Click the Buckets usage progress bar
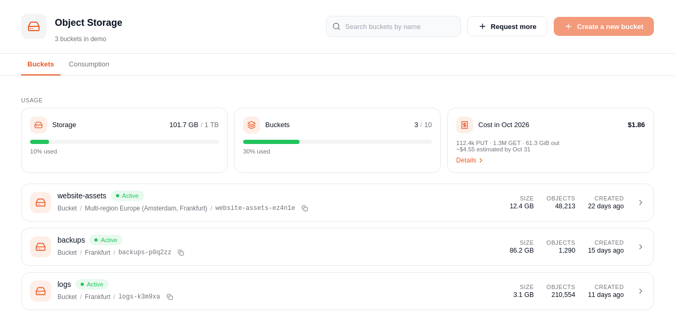This screenshot has width=675, height=327. [337, 142]
